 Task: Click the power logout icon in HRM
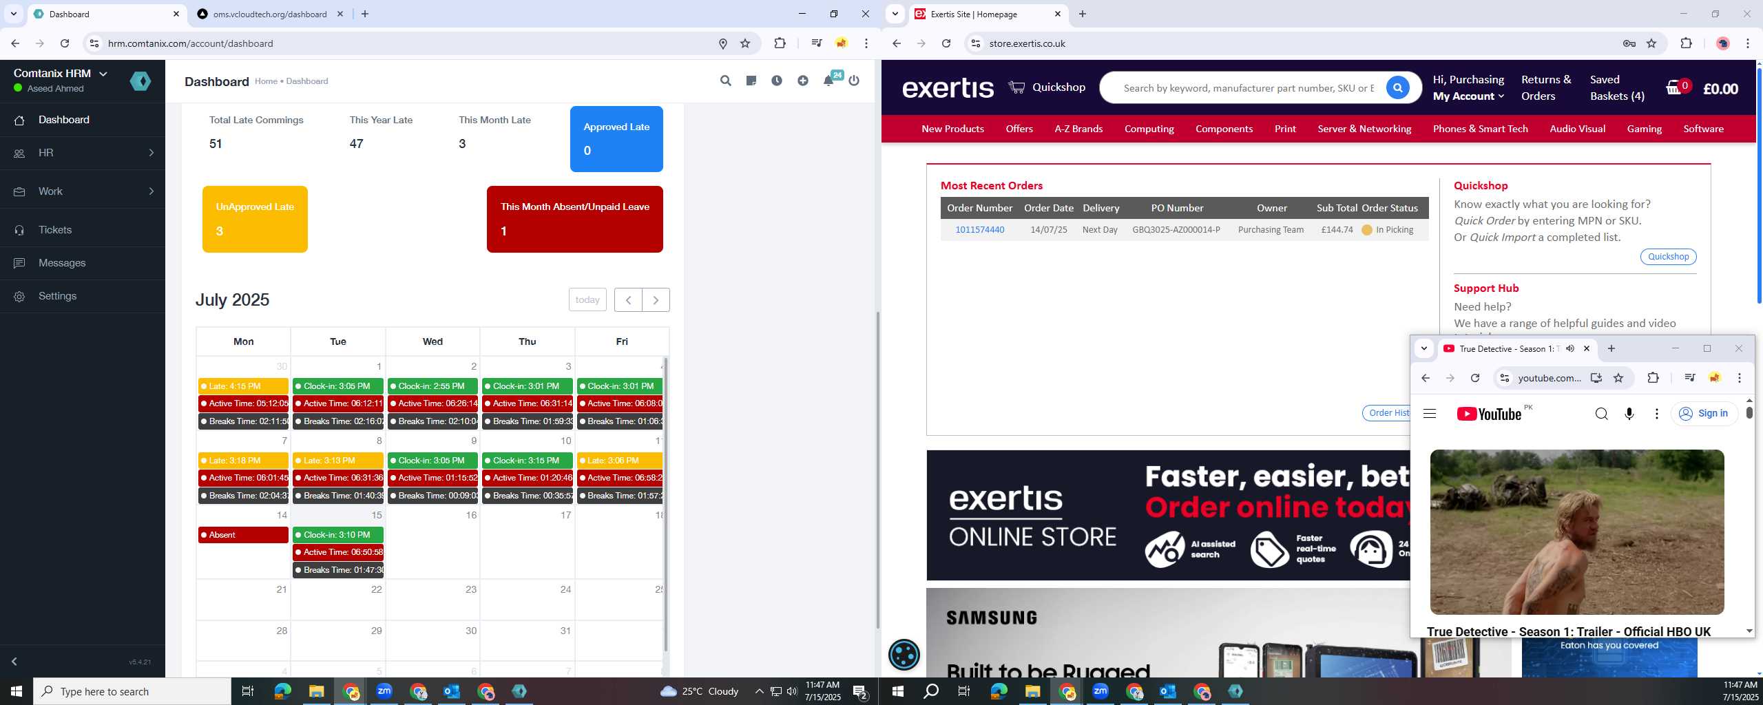click(854, 81)
